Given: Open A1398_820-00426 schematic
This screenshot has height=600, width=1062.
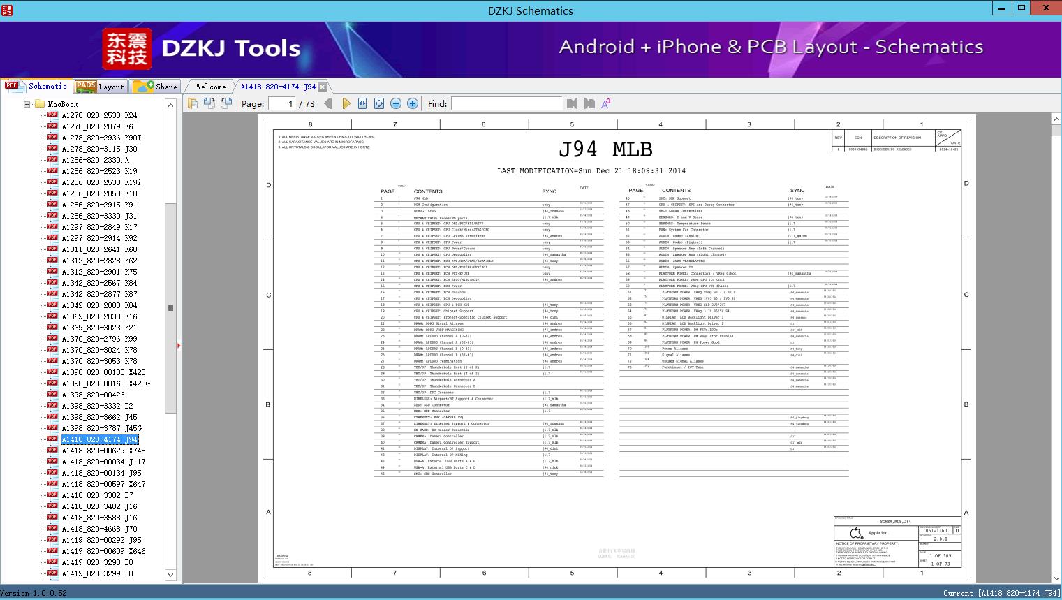Looking at the screenshot, I should click(x=93, y=395).
